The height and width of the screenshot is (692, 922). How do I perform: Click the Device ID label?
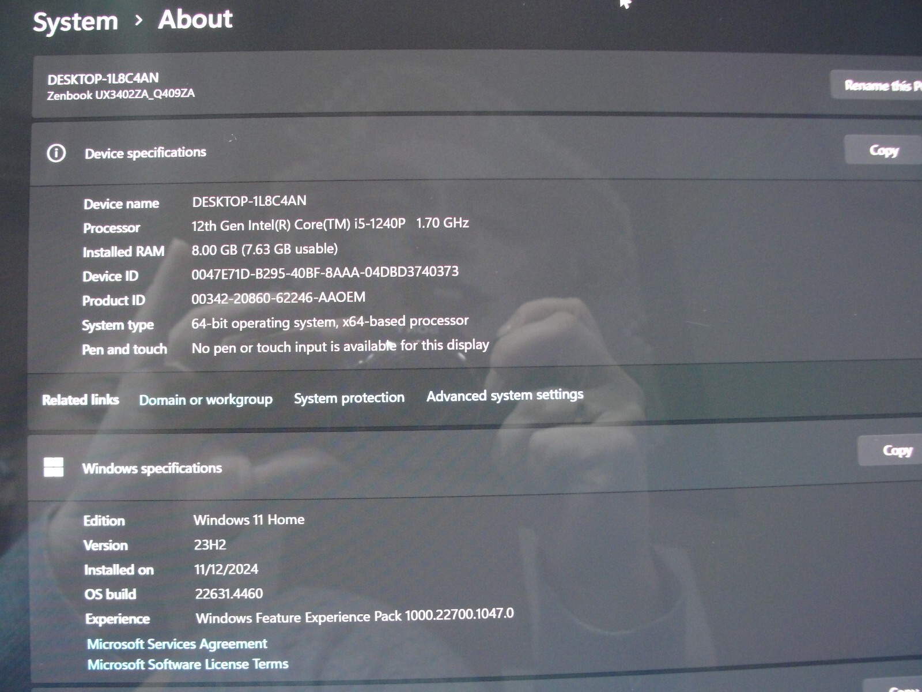(110, 276)
